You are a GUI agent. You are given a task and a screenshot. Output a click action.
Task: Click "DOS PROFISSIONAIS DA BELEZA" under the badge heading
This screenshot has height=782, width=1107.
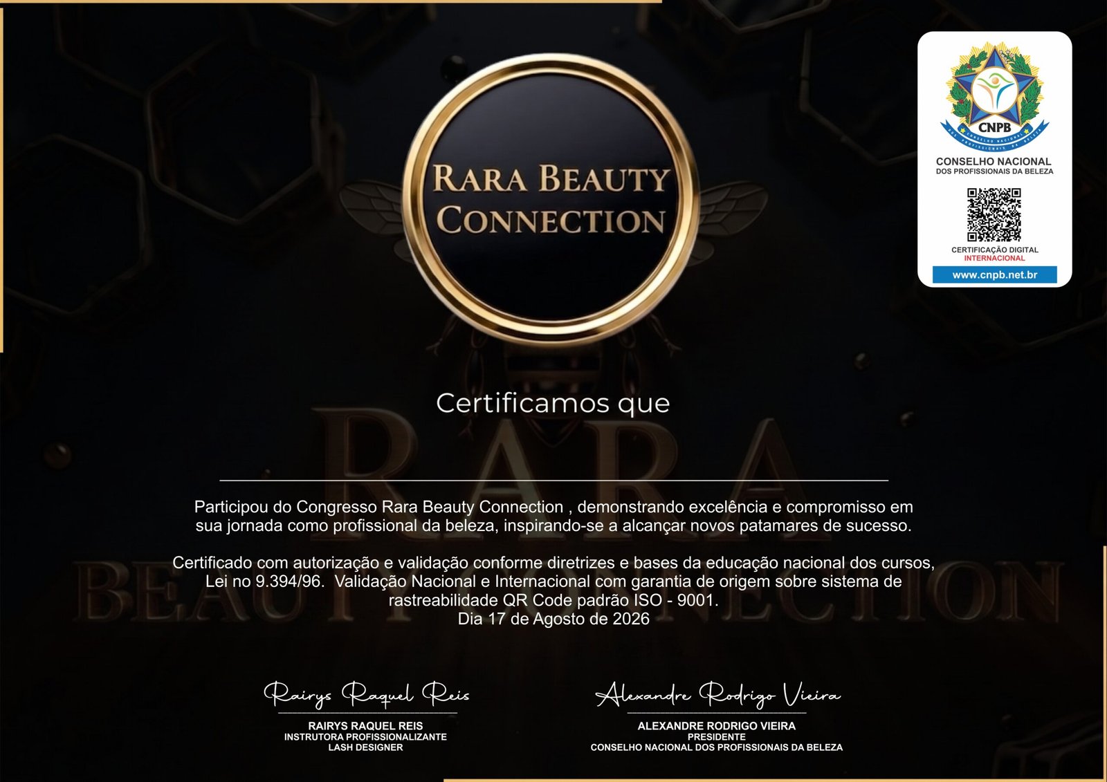point(994,171)
